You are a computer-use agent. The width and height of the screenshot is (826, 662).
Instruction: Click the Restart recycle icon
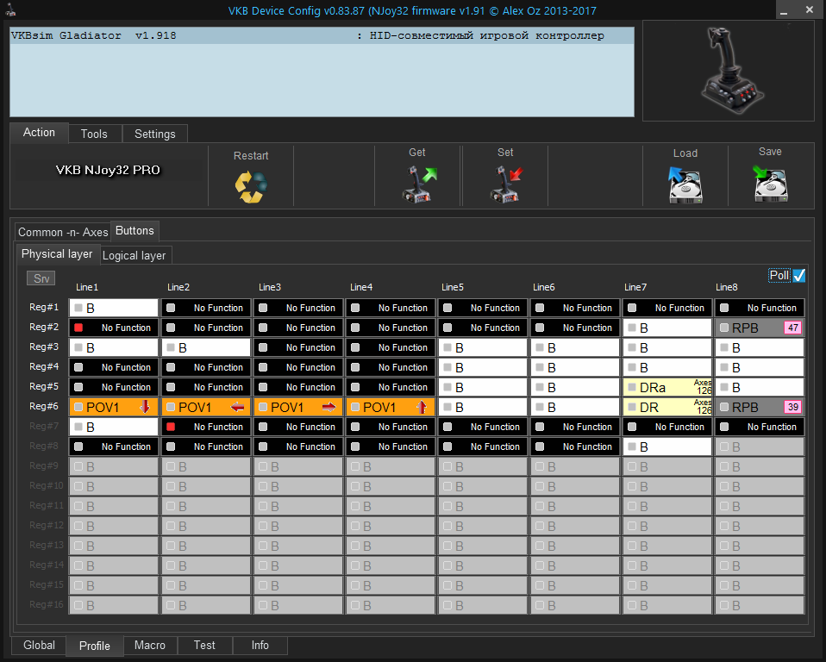pos(251,187)
